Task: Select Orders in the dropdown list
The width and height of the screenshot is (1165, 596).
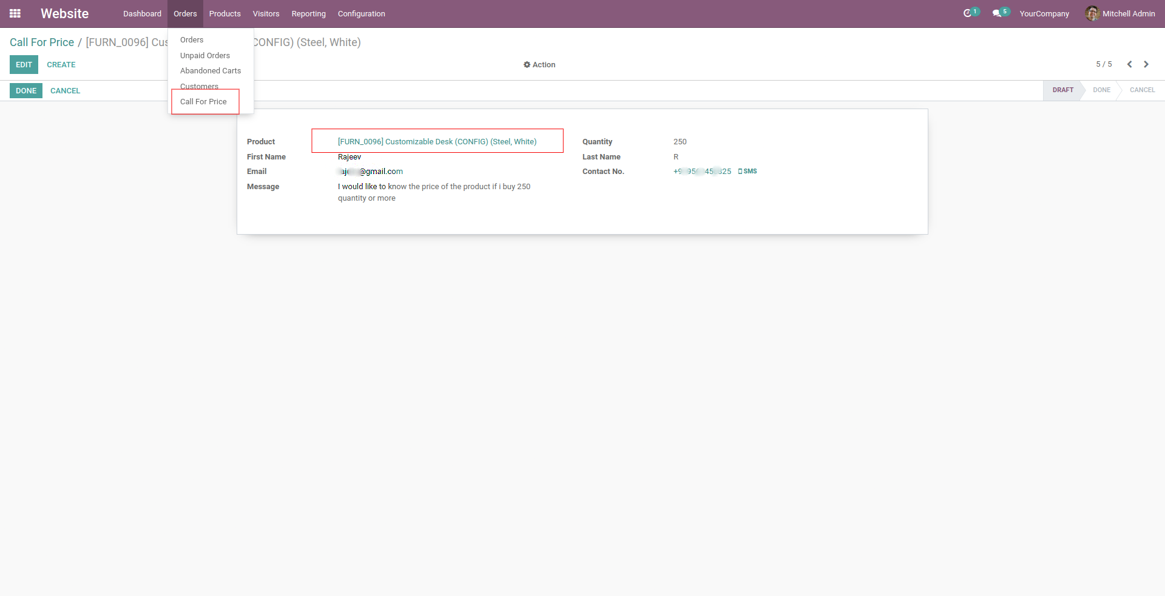Action: click(x=211, y=40)
